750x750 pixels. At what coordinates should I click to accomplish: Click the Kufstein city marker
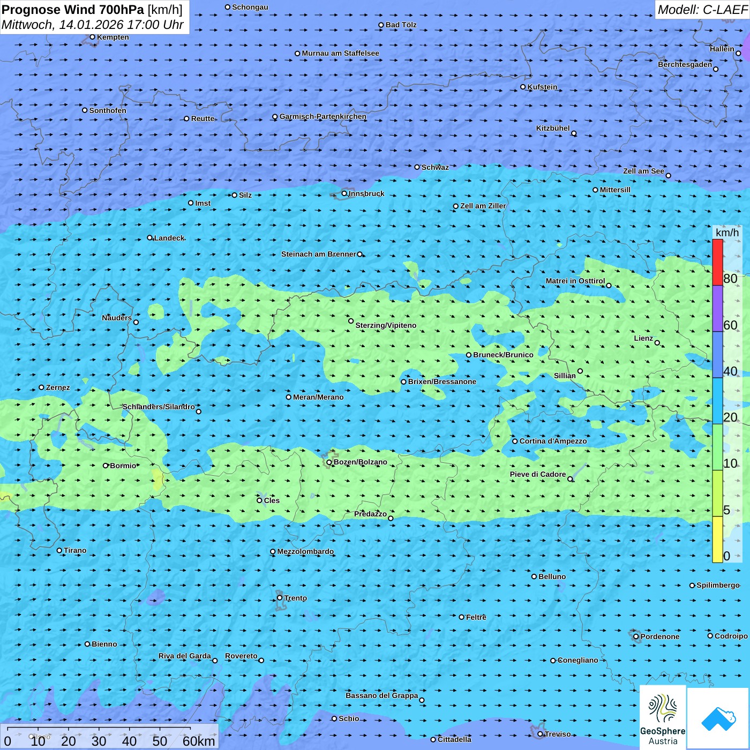523,87
